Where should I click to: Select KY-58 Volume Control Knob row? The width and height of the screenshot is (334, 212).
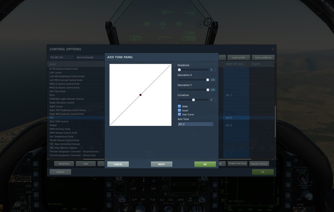click(75, 69)
